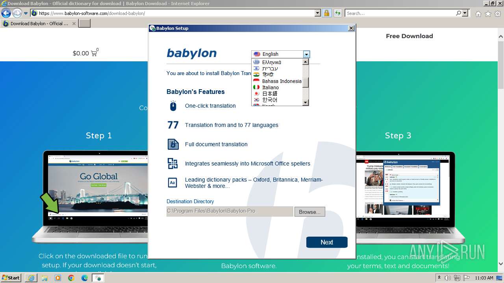Close the Babylon Setup dialog
The height and width of the screenshot is (283, 504).
351,28
